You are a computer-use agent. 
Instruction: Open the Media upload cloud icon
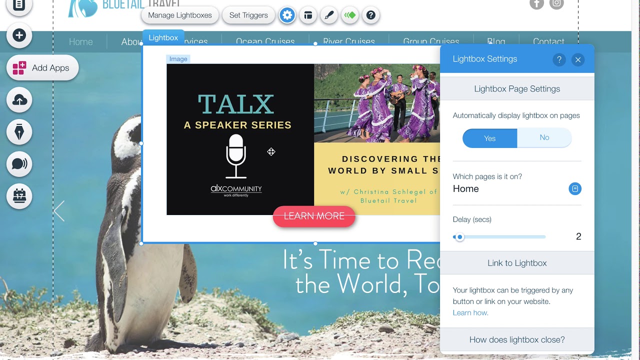19,100
